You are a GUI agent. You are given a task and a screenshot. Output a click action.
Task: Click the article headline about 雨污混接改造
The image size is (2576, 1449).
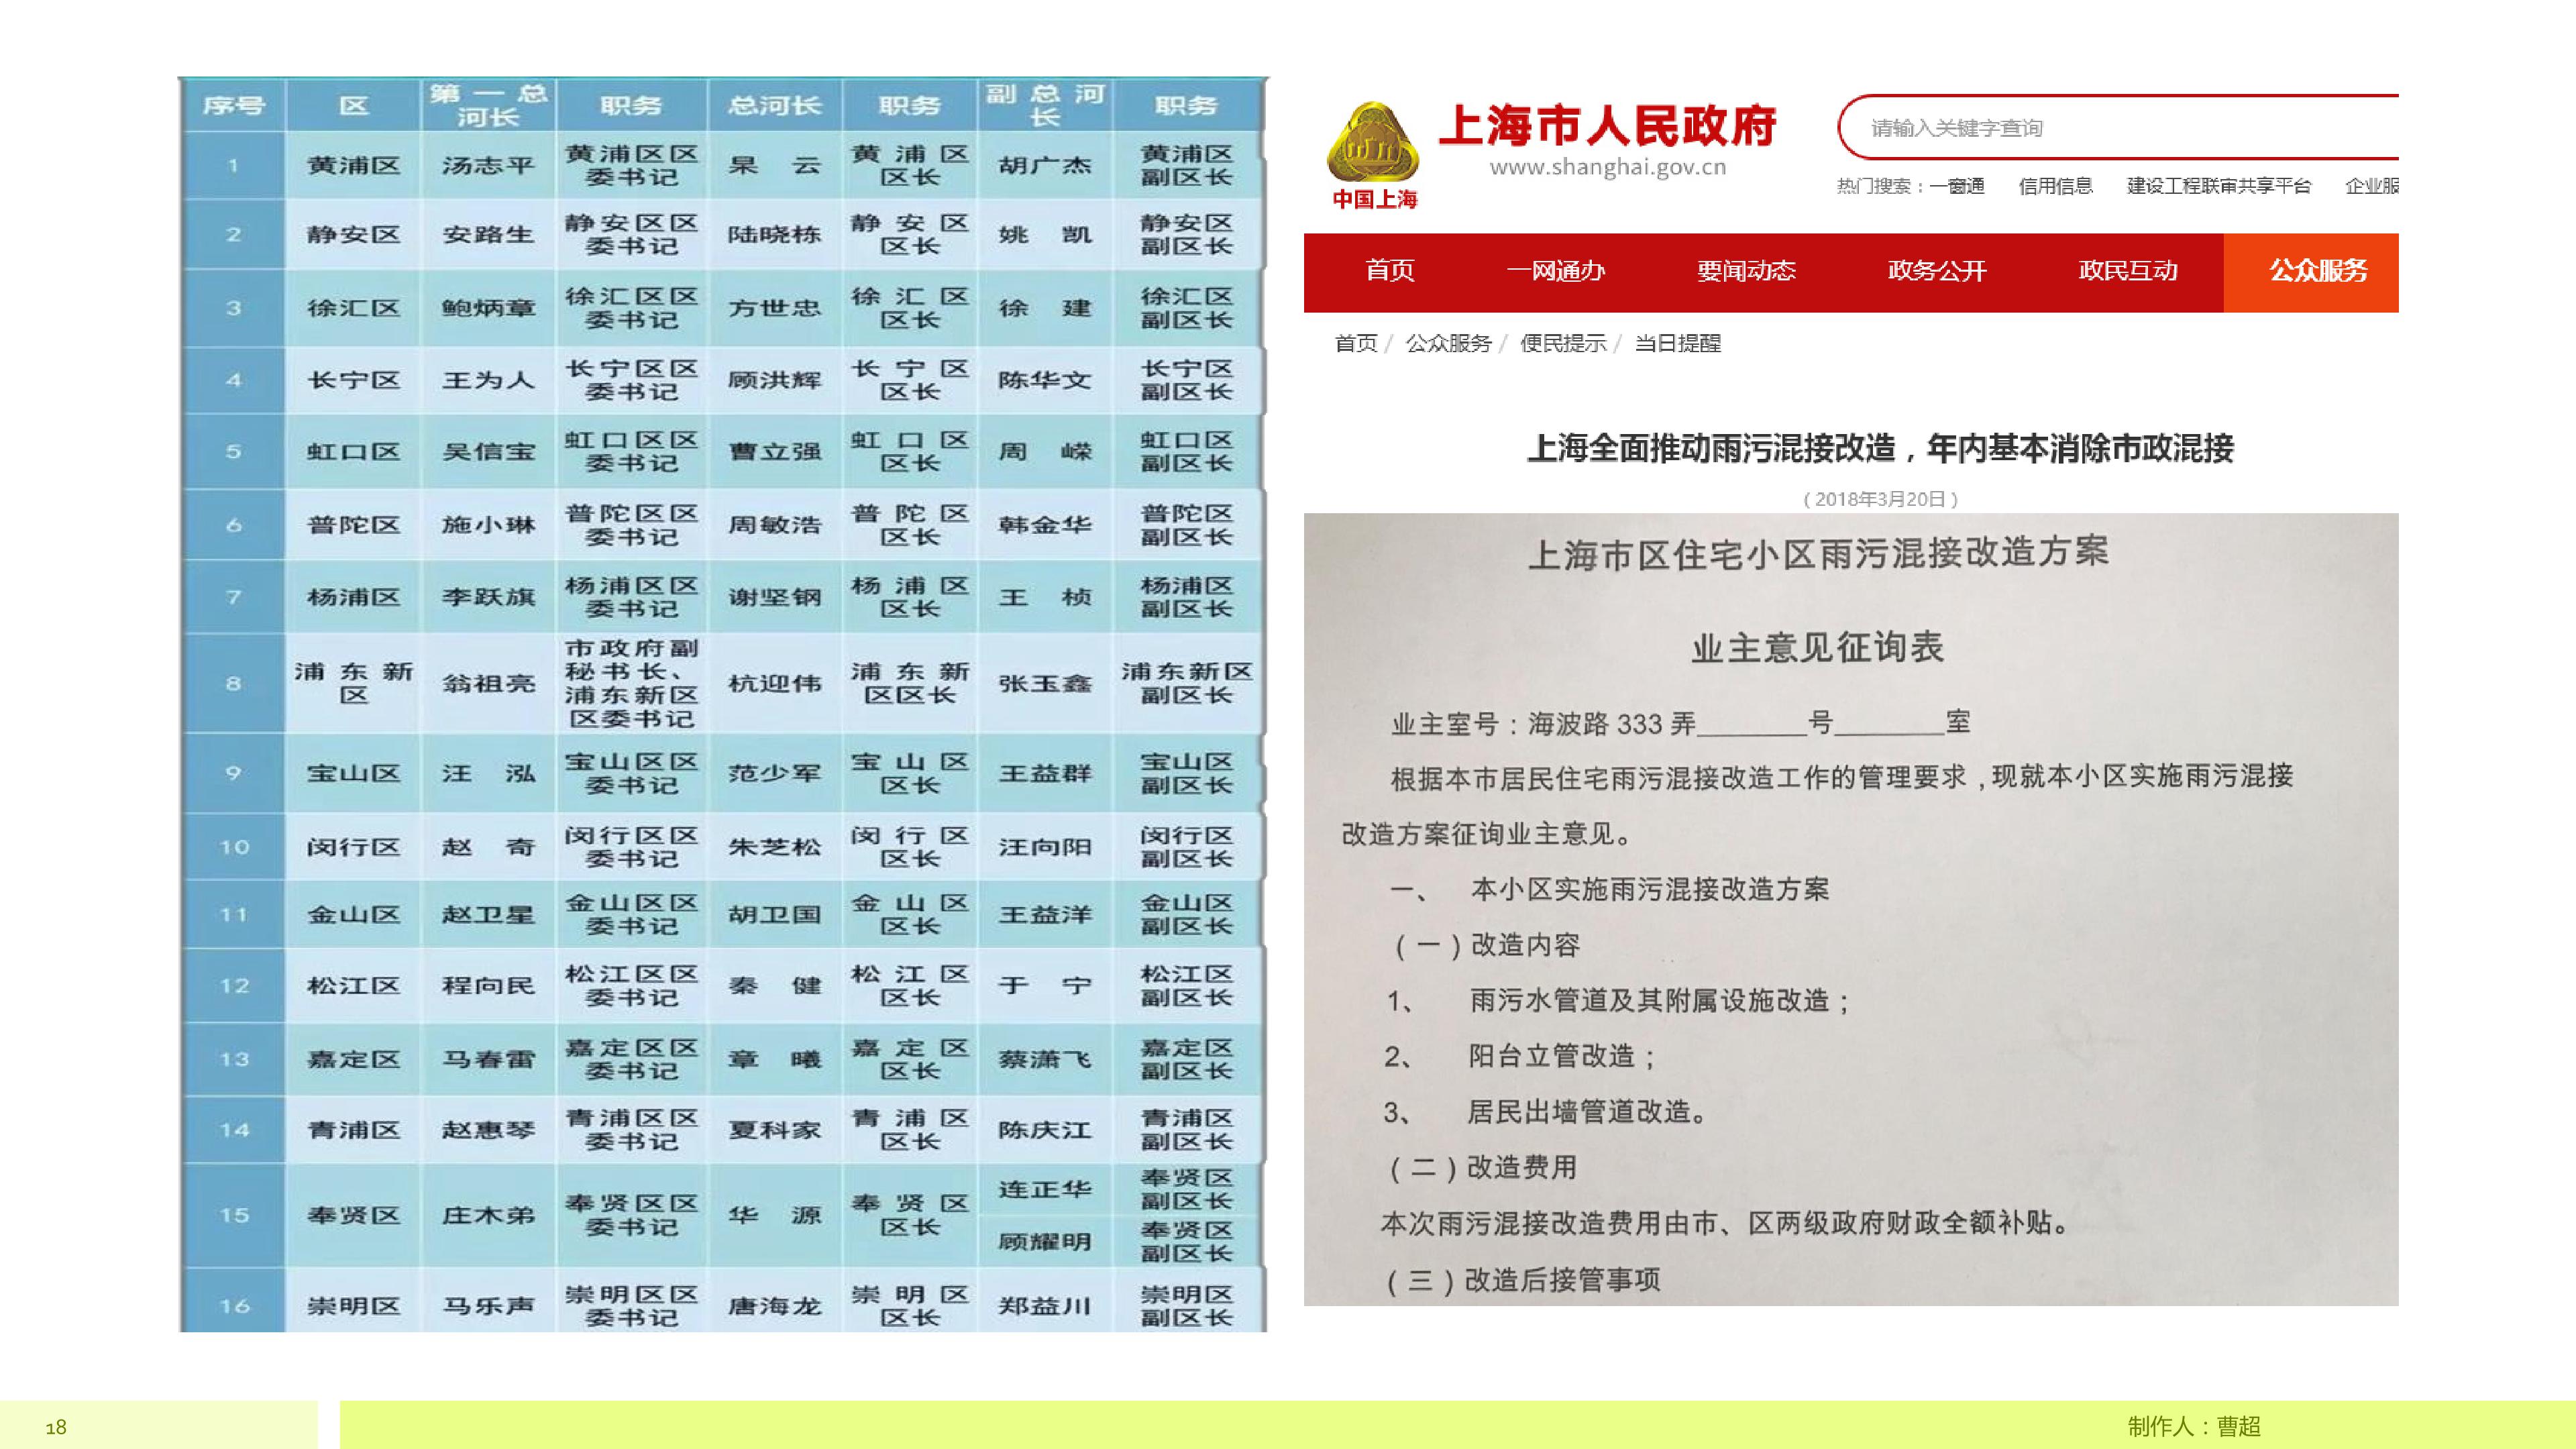click(x=1880, y=448)
